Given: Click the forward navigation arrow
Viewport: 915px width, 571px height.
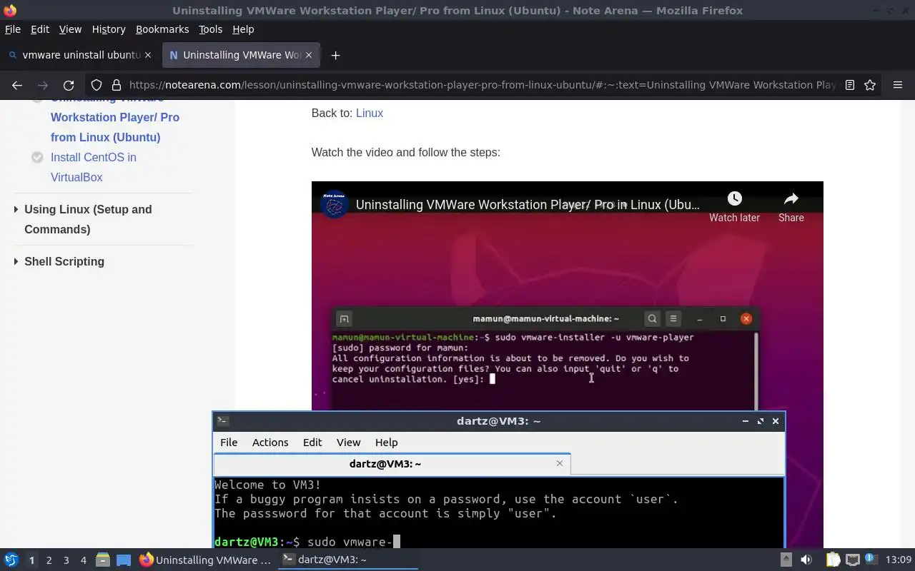Looking at the screenshot, I should [x=43, y=85].
